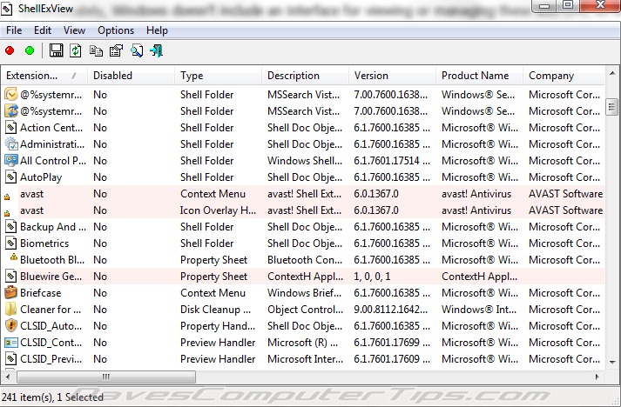Image resolution: width=621 pixels, height=407 pixels.
Task: Select the avast Context Menu row
Action: tap(303, 194)
